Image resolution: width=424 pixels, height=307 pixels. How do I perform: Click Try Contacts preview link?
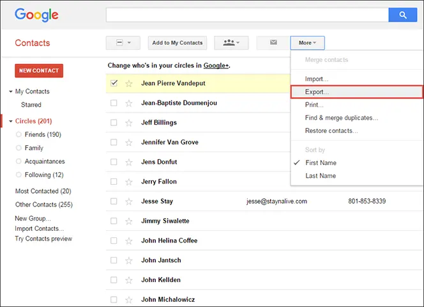pyautogui.click(x=43, y=239)
